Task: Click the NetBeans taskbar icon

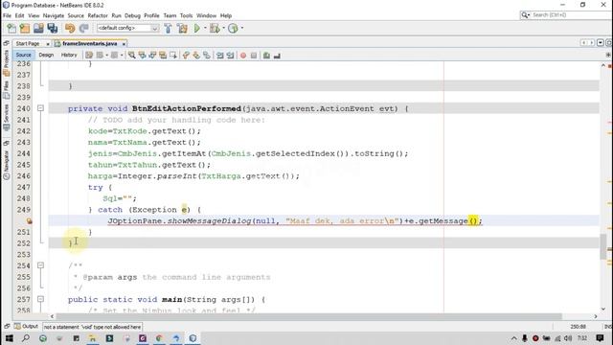Action: [x=193, y=338]
